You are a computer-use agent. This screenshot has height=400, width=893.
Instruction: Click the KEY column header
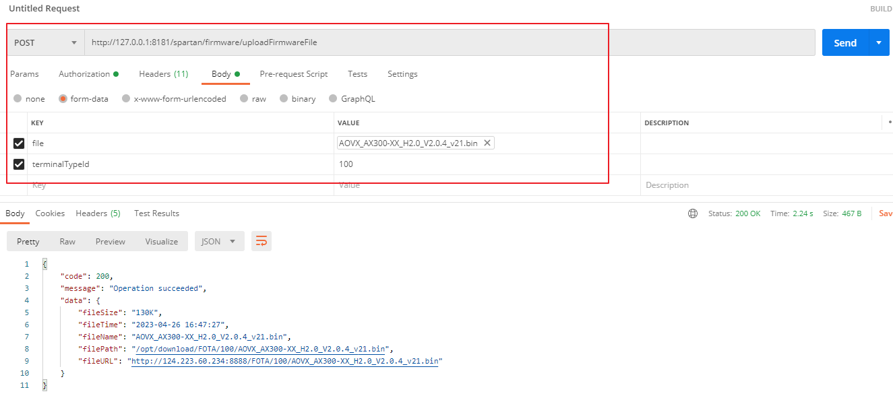pos(37,123)
